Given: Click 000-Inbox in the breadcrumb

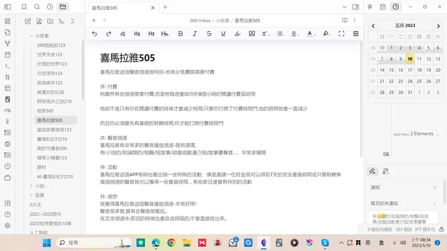Looking at the screenshot, I should (x=200, y=21).
